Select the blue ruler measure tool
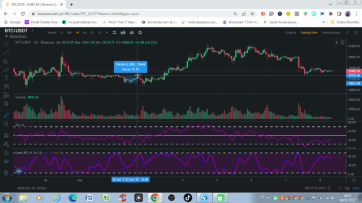Viewport: 362px width, 203px height. 6,115
